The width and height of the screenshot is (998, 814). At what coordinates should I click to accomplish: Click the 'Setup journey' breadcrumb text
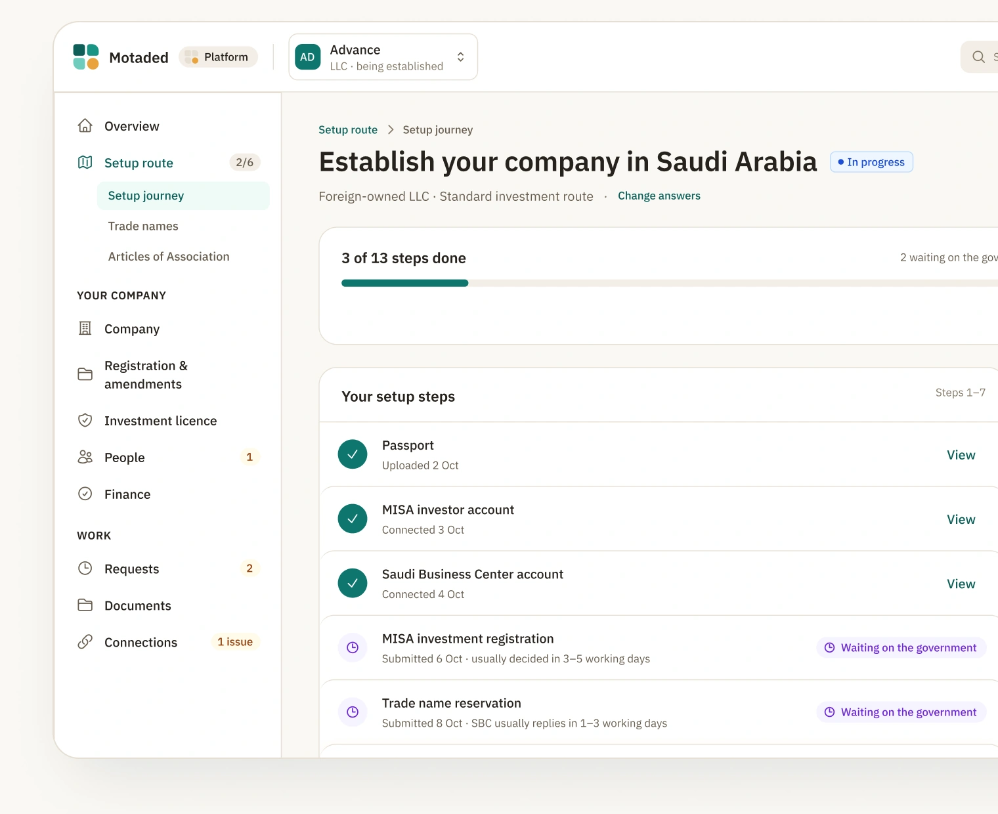coord(438,130)
